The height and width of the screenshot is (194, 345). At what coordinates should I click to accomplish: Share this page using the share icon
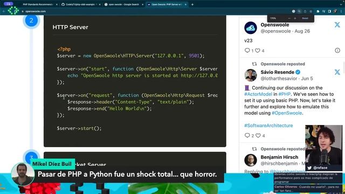[305, 11]
